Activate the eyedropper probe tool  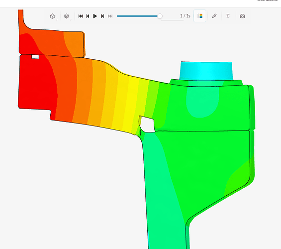tap(214, 16)
